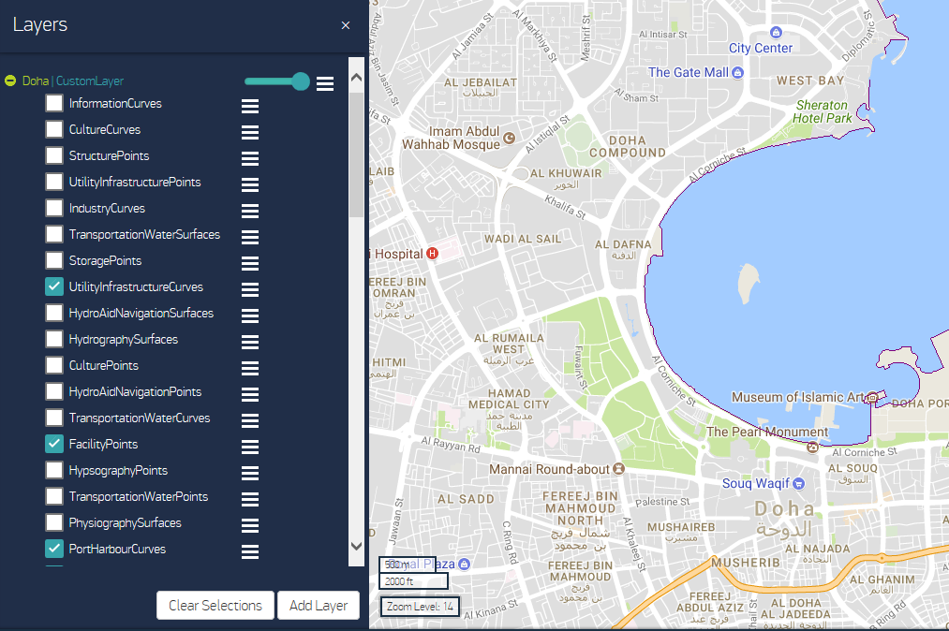This screenshot has height=631, width=949.
Task: Click the HAMAD MEDICAL CITY map label
Action: (510, 400)
